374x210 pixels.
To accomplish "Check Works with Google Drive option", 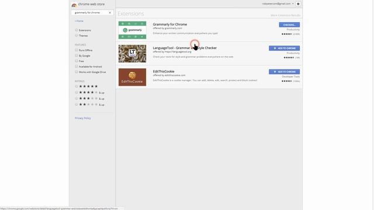I will [77, 72].
